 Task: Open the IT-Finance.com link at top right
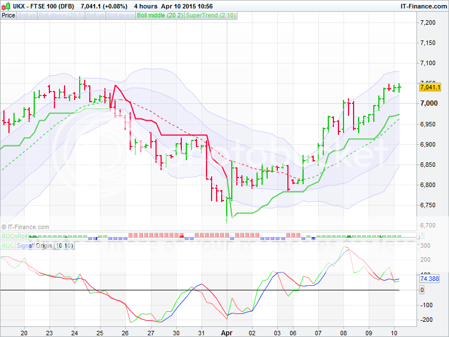click(423, 6)
